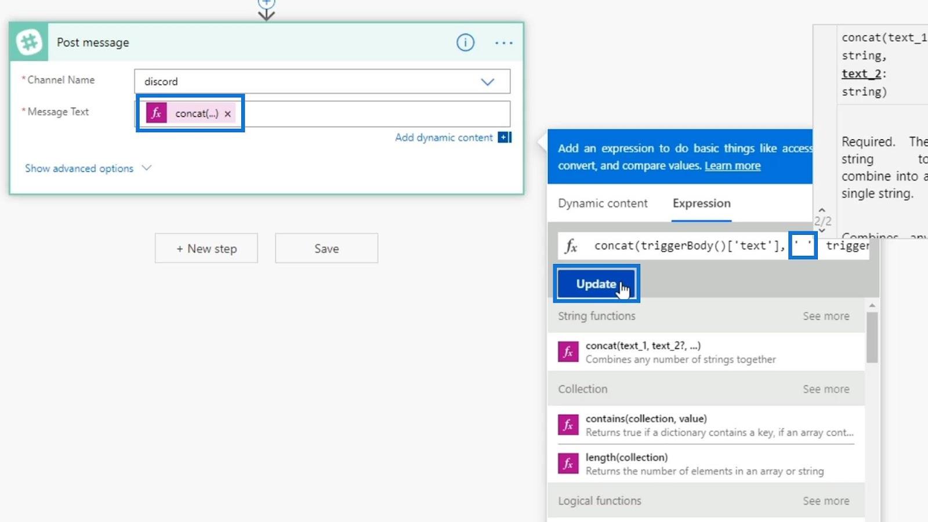Choose length(collection) function

coord(706,464)
